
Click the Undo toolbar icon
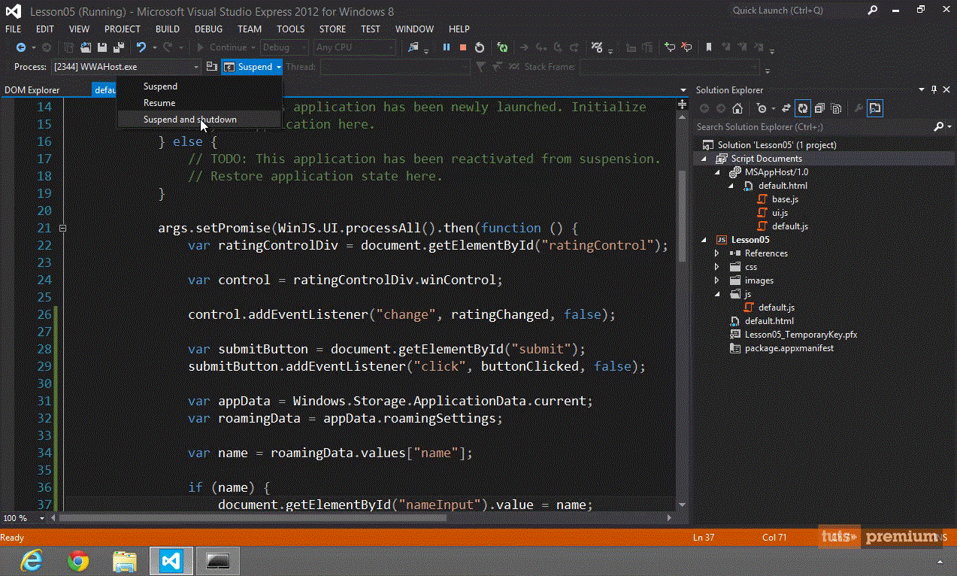(141, 47)
